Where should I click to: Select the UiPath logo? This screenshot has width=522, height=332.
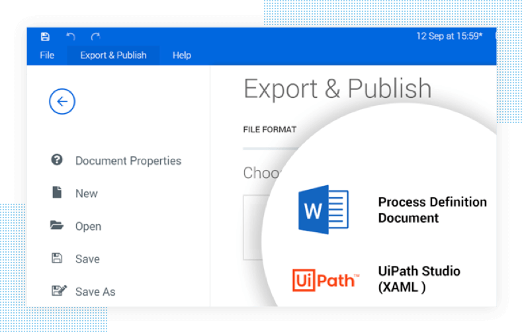(326, 280)
